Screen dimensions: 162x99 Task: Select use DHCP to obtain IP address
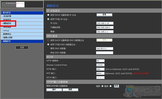click(48, 15)
